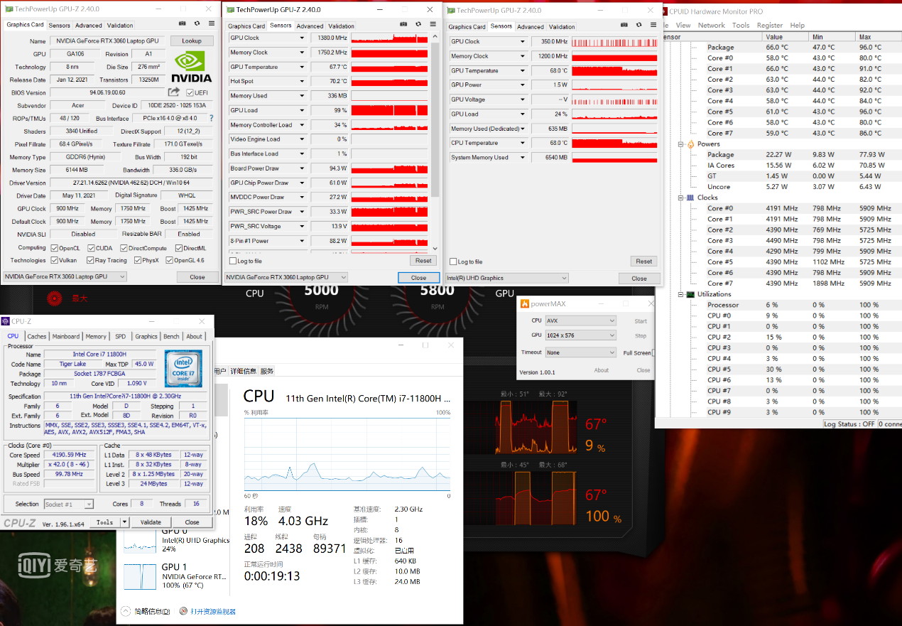Toggle the UEFI checkbox
Image resolution: width=902 pixels, height=626 pixels.
point(190,93)
